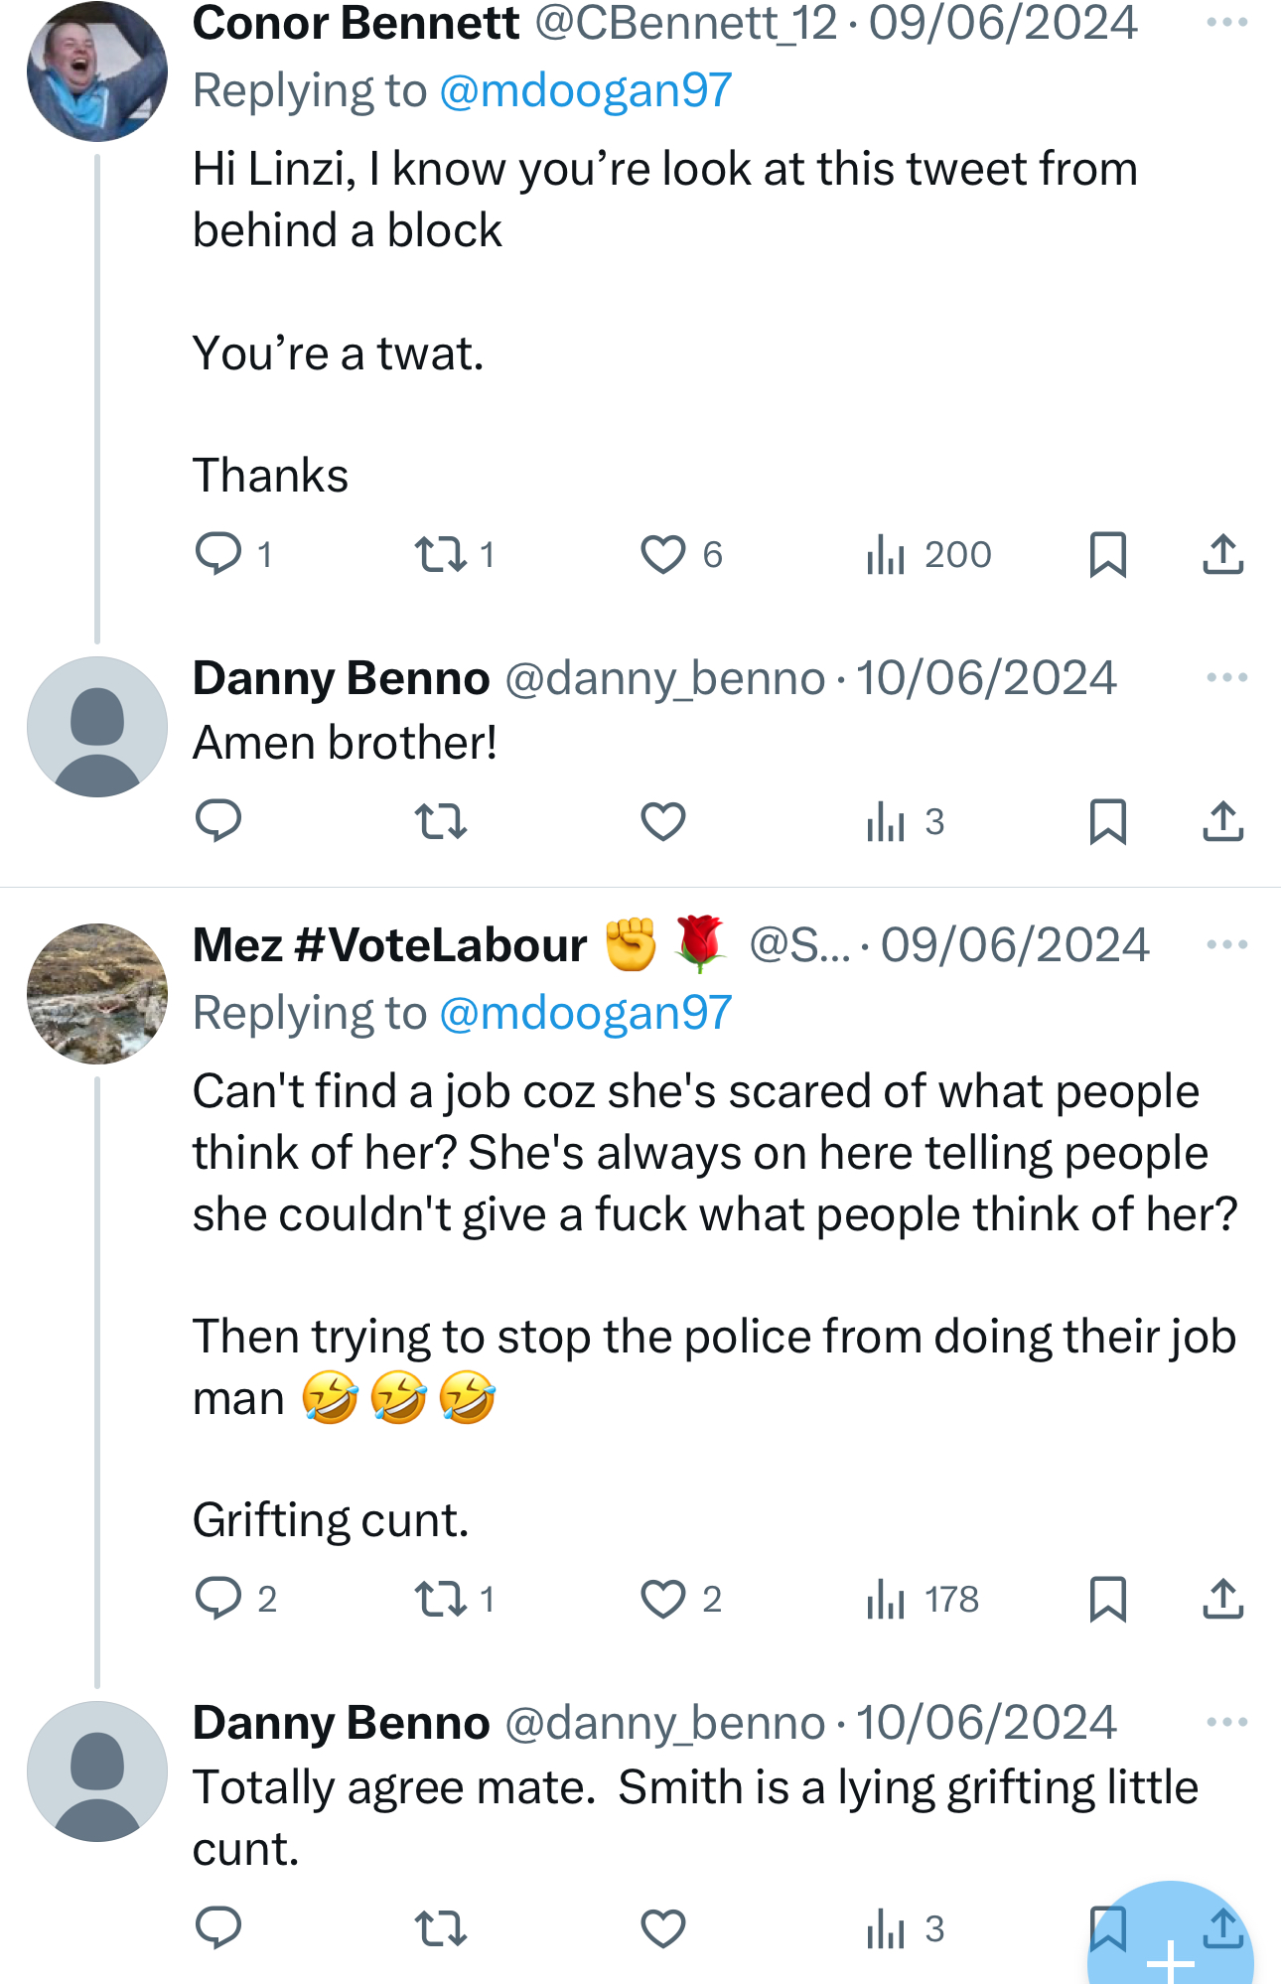Screen dimensions: 1281x1984
Task: Bookmark Conor Bennett's tweet
Action: pos(1107,554)
